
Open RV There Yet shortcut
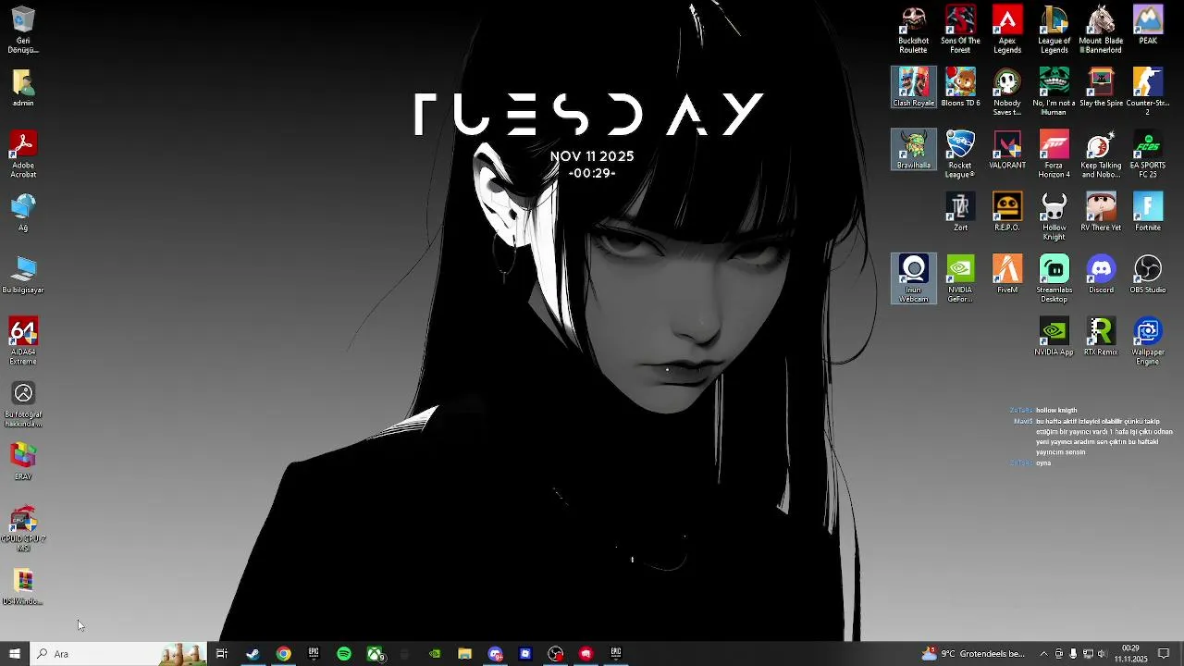point(1101,211)
